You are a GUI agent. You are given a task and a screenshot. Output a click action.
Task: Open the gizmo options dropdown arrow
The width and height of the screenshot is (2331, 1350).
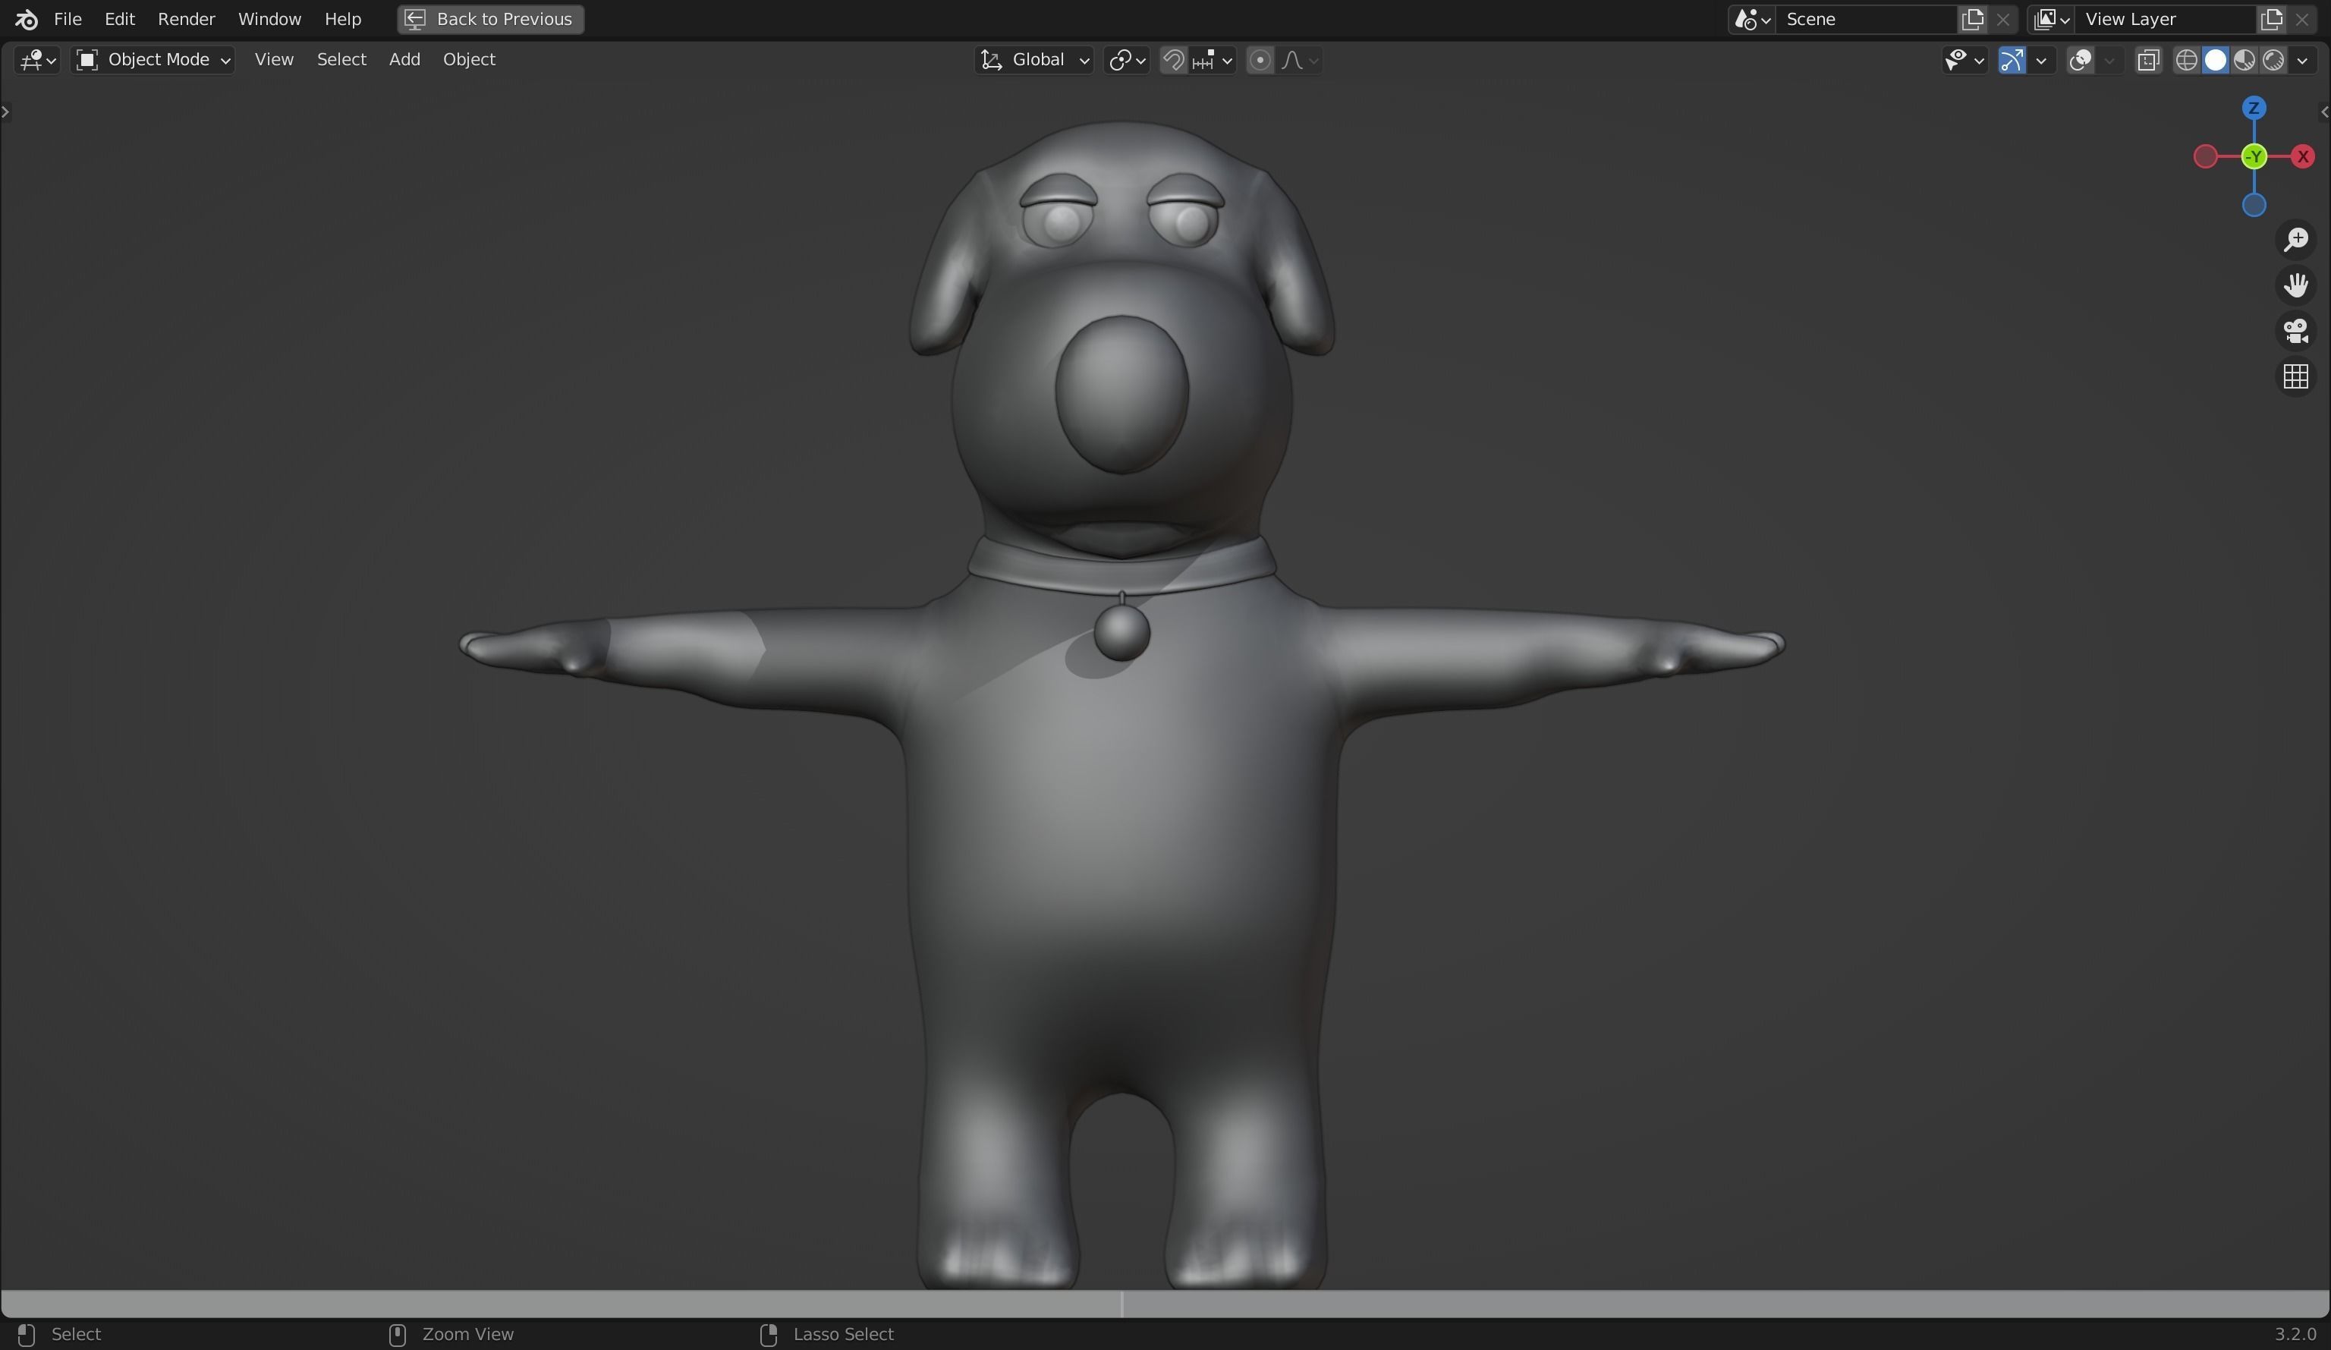[2040, 60]
